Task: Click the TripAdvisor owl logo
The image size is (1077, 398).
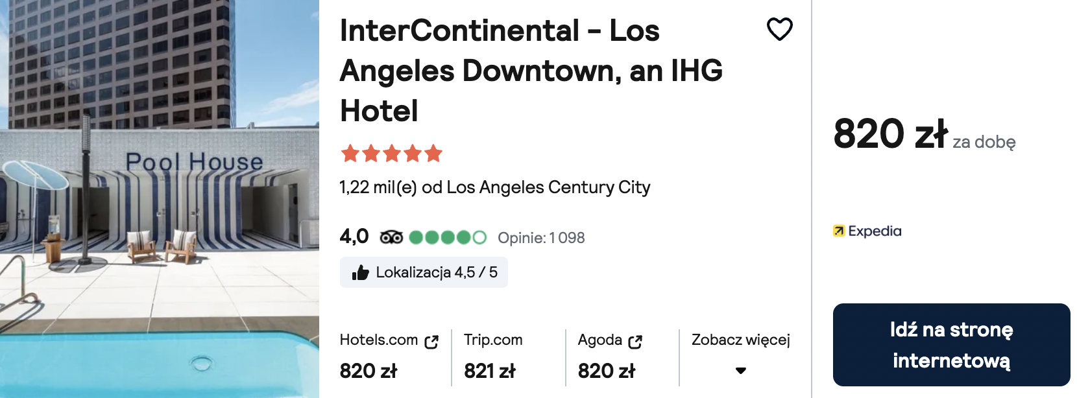Action: click(x=391, y=237)
